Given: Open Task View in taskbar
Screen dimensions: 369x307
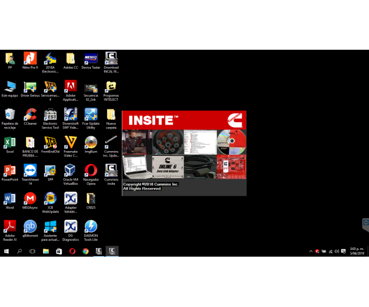Looking at the screenshot, I should (x=32, y=251).
